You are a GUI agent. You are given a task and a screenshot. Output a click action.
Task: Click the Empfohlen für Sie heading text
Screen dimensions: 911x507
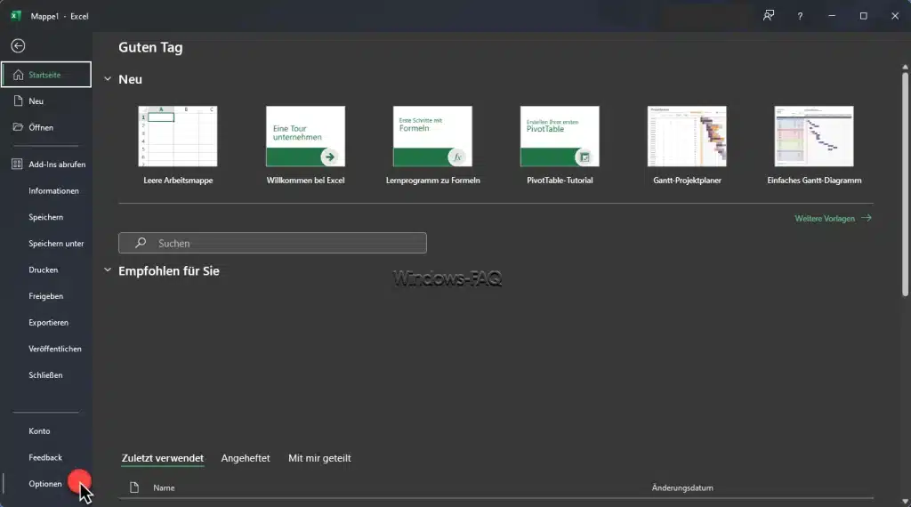(169, 271)
